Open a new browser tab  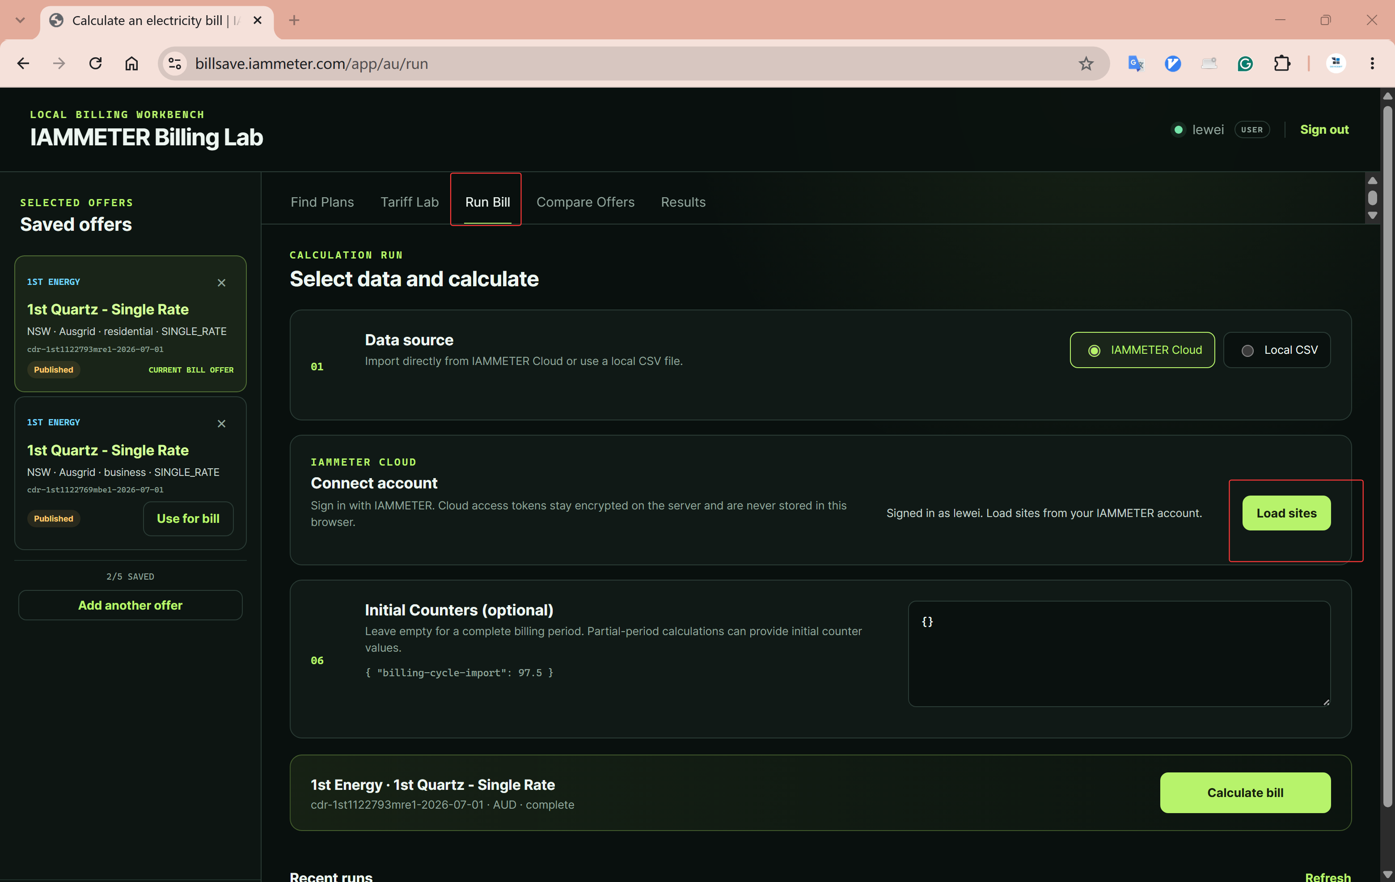[x=294, y=21]
